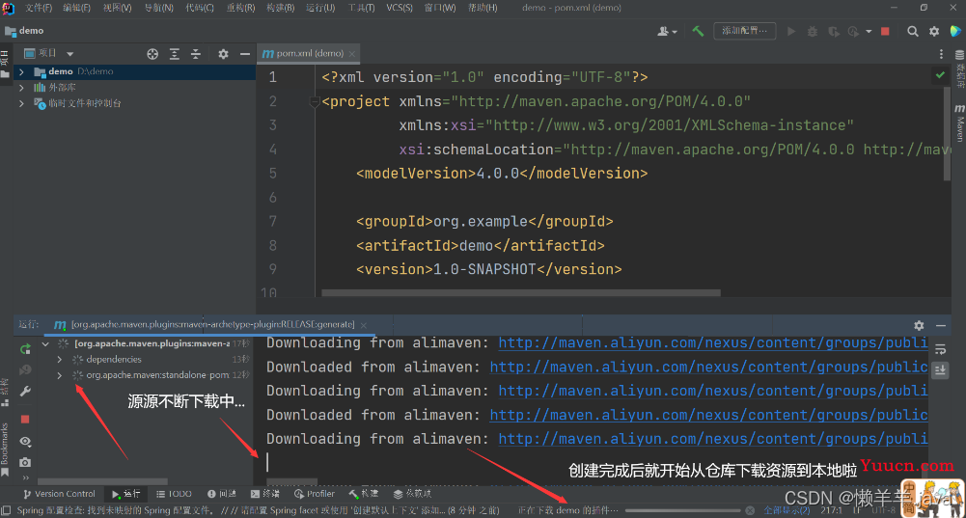Open the user account dropdown in toolbar
Image resolution: width=966 pixels, height=518 pixels.
point(667,31)
